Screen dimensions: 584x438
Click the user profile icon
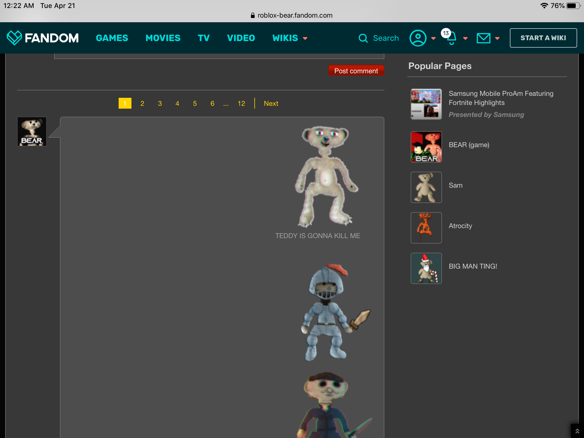coord(417,38)
